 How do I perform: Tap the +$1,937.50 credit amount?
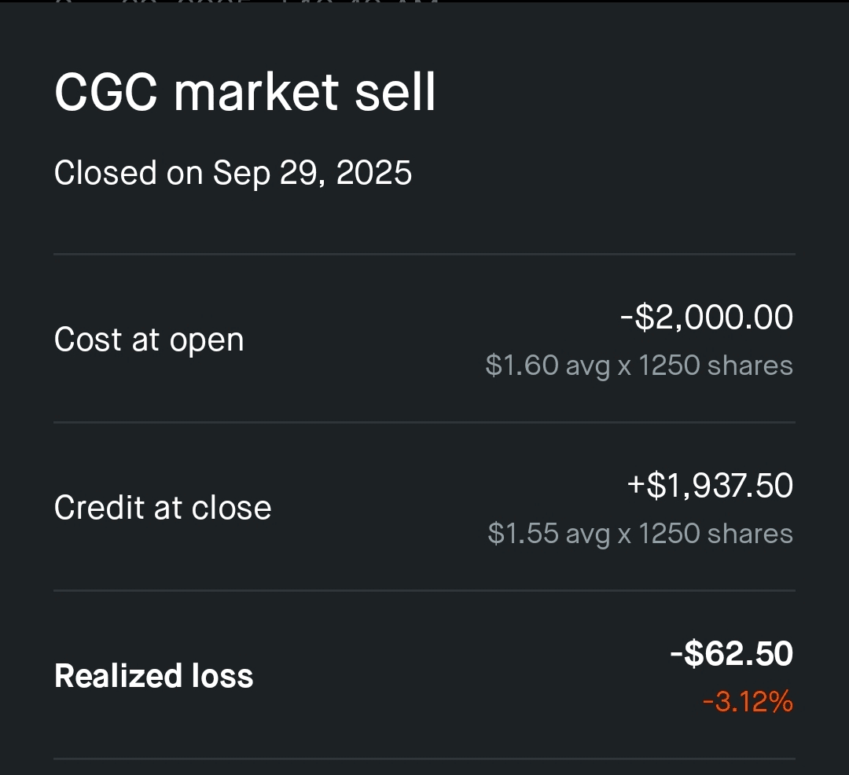(710, 486)
